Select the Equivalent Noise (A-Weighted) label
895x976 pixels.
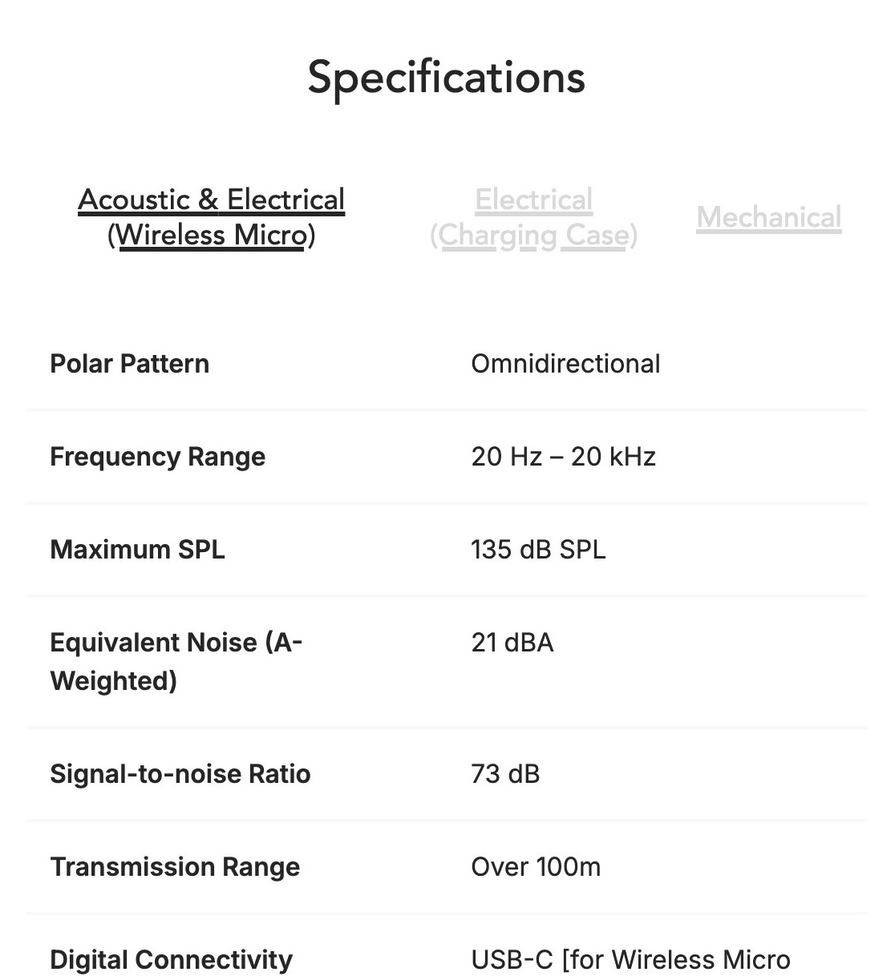[176, 661]
